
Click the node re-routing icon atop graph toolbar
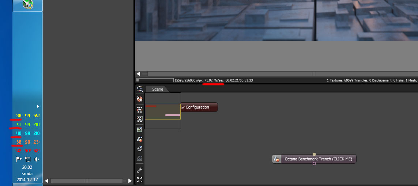click(x=139, y=89)
